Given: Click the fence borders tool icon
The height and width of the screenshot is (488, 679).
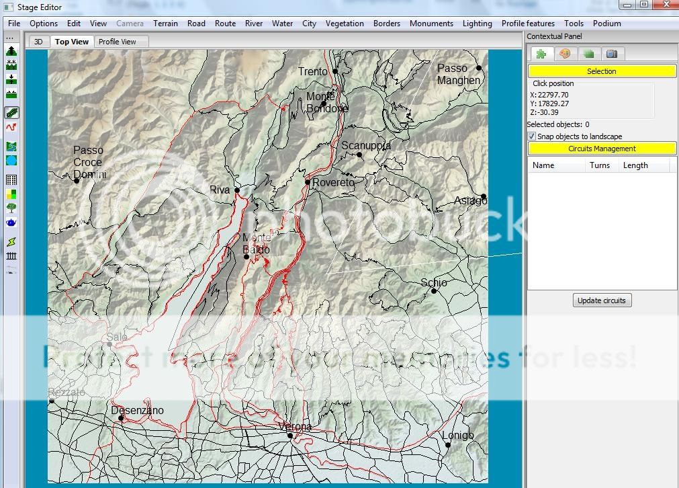Looking at the screenshot, I should tap(11, 255).
